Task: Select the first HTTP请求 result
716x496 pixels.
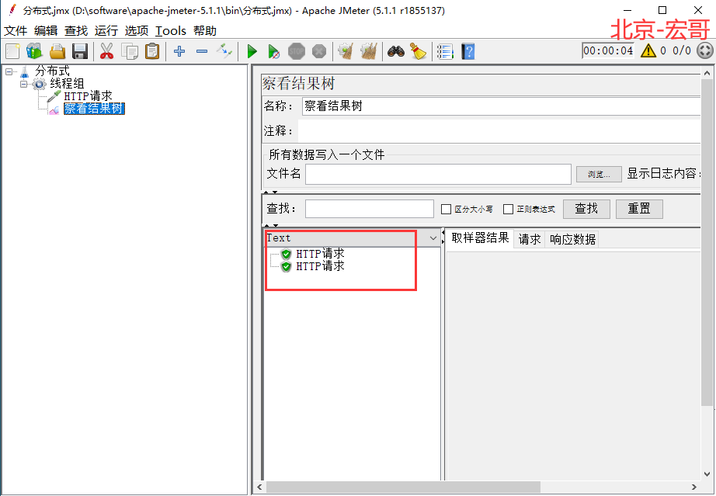Action: point(320,253)
